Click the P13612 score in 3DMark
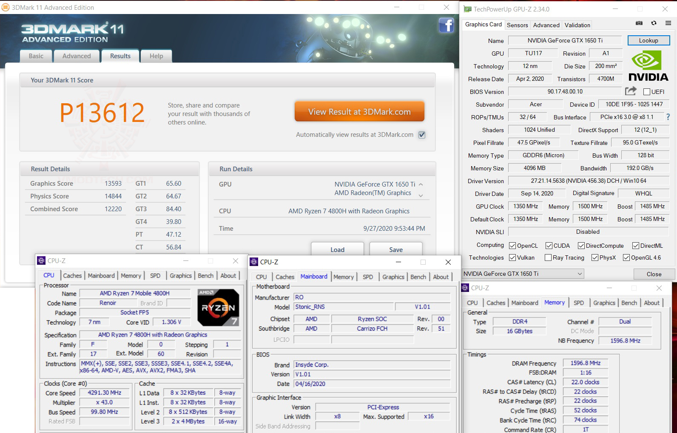Image resolution: width=677 pixels, height=433 pixels. [102, 113]
